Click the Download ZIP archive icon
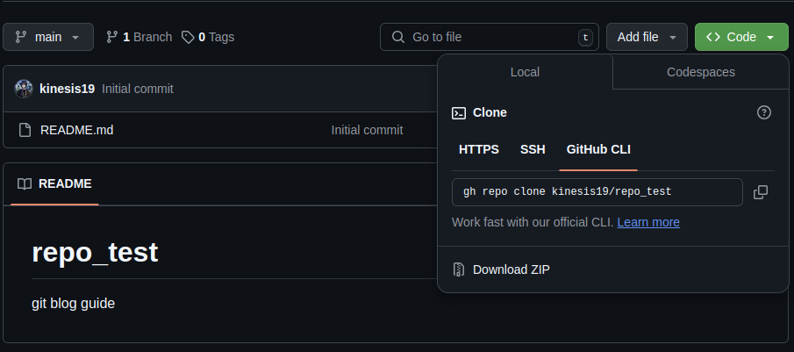 click(x=459, y=269)
